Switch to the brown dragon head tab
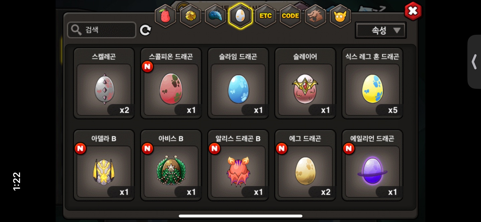The height and width of the screenshot is (222, 481). click(315, 16)
